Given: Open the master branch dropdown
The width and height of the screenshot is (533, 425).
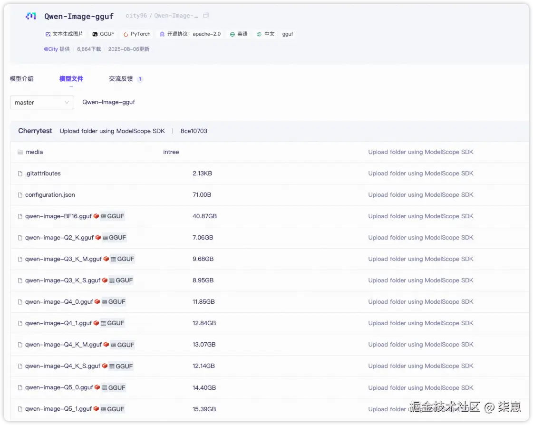Looking at the screenshot, I should [42, 102].
